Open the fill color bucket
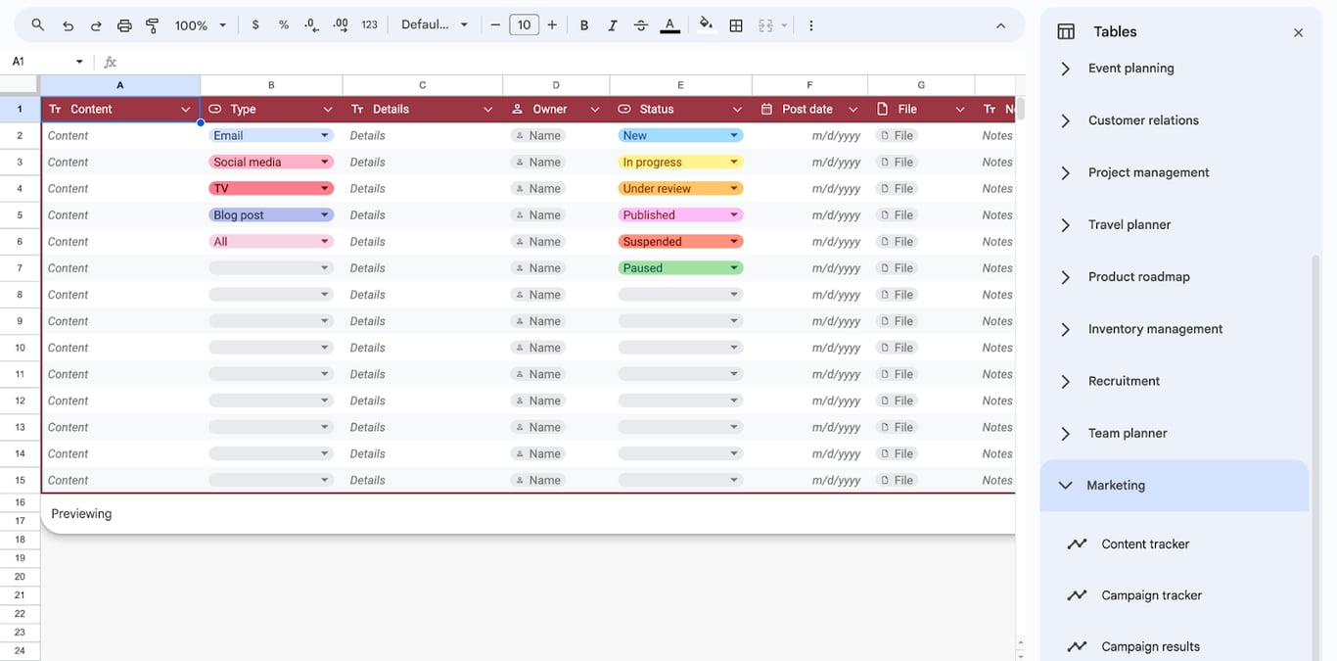The width and height of the screenshot is (1337, 661). tap(706, 25)
